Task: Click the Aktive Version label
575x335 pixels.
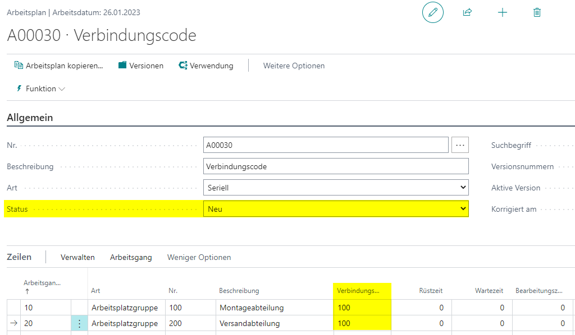Action: [515, 188]
